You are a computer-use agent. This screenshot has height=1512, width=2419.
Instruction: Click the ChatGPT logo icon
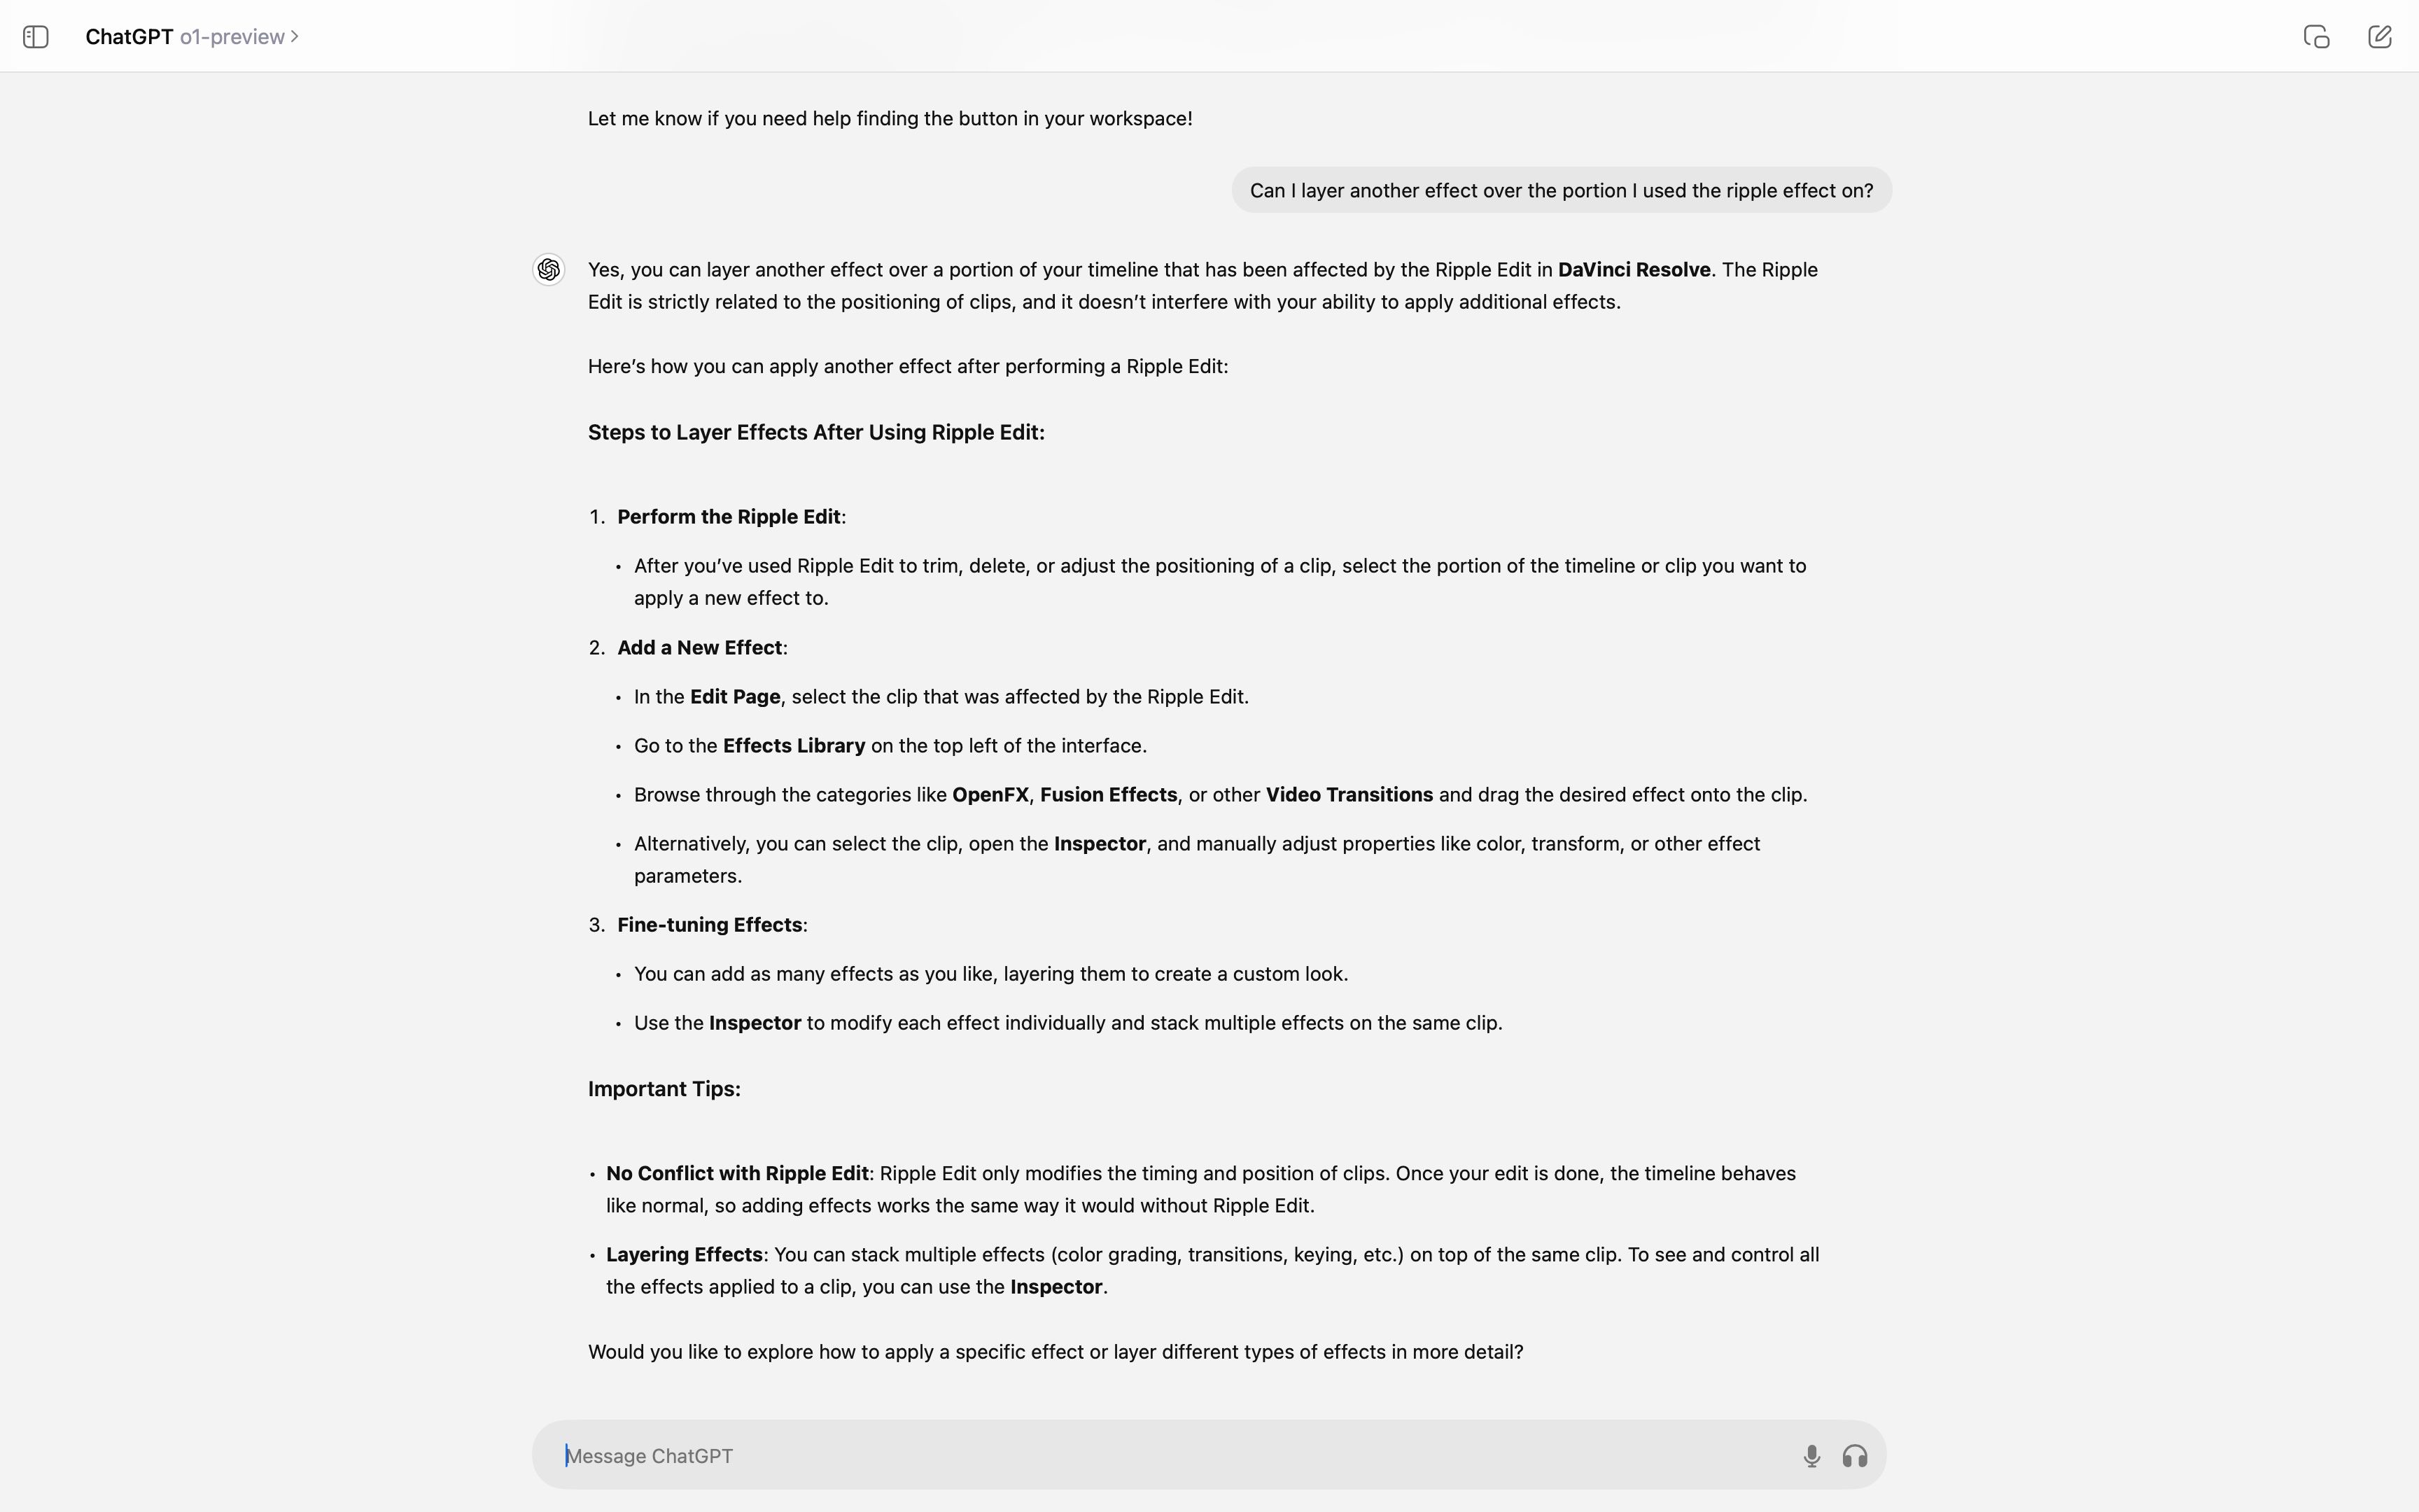pos(550,270)
